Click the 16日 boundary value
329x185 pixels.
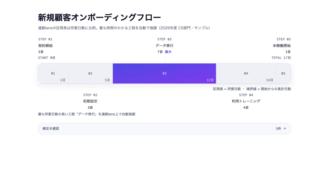(269, 80)
